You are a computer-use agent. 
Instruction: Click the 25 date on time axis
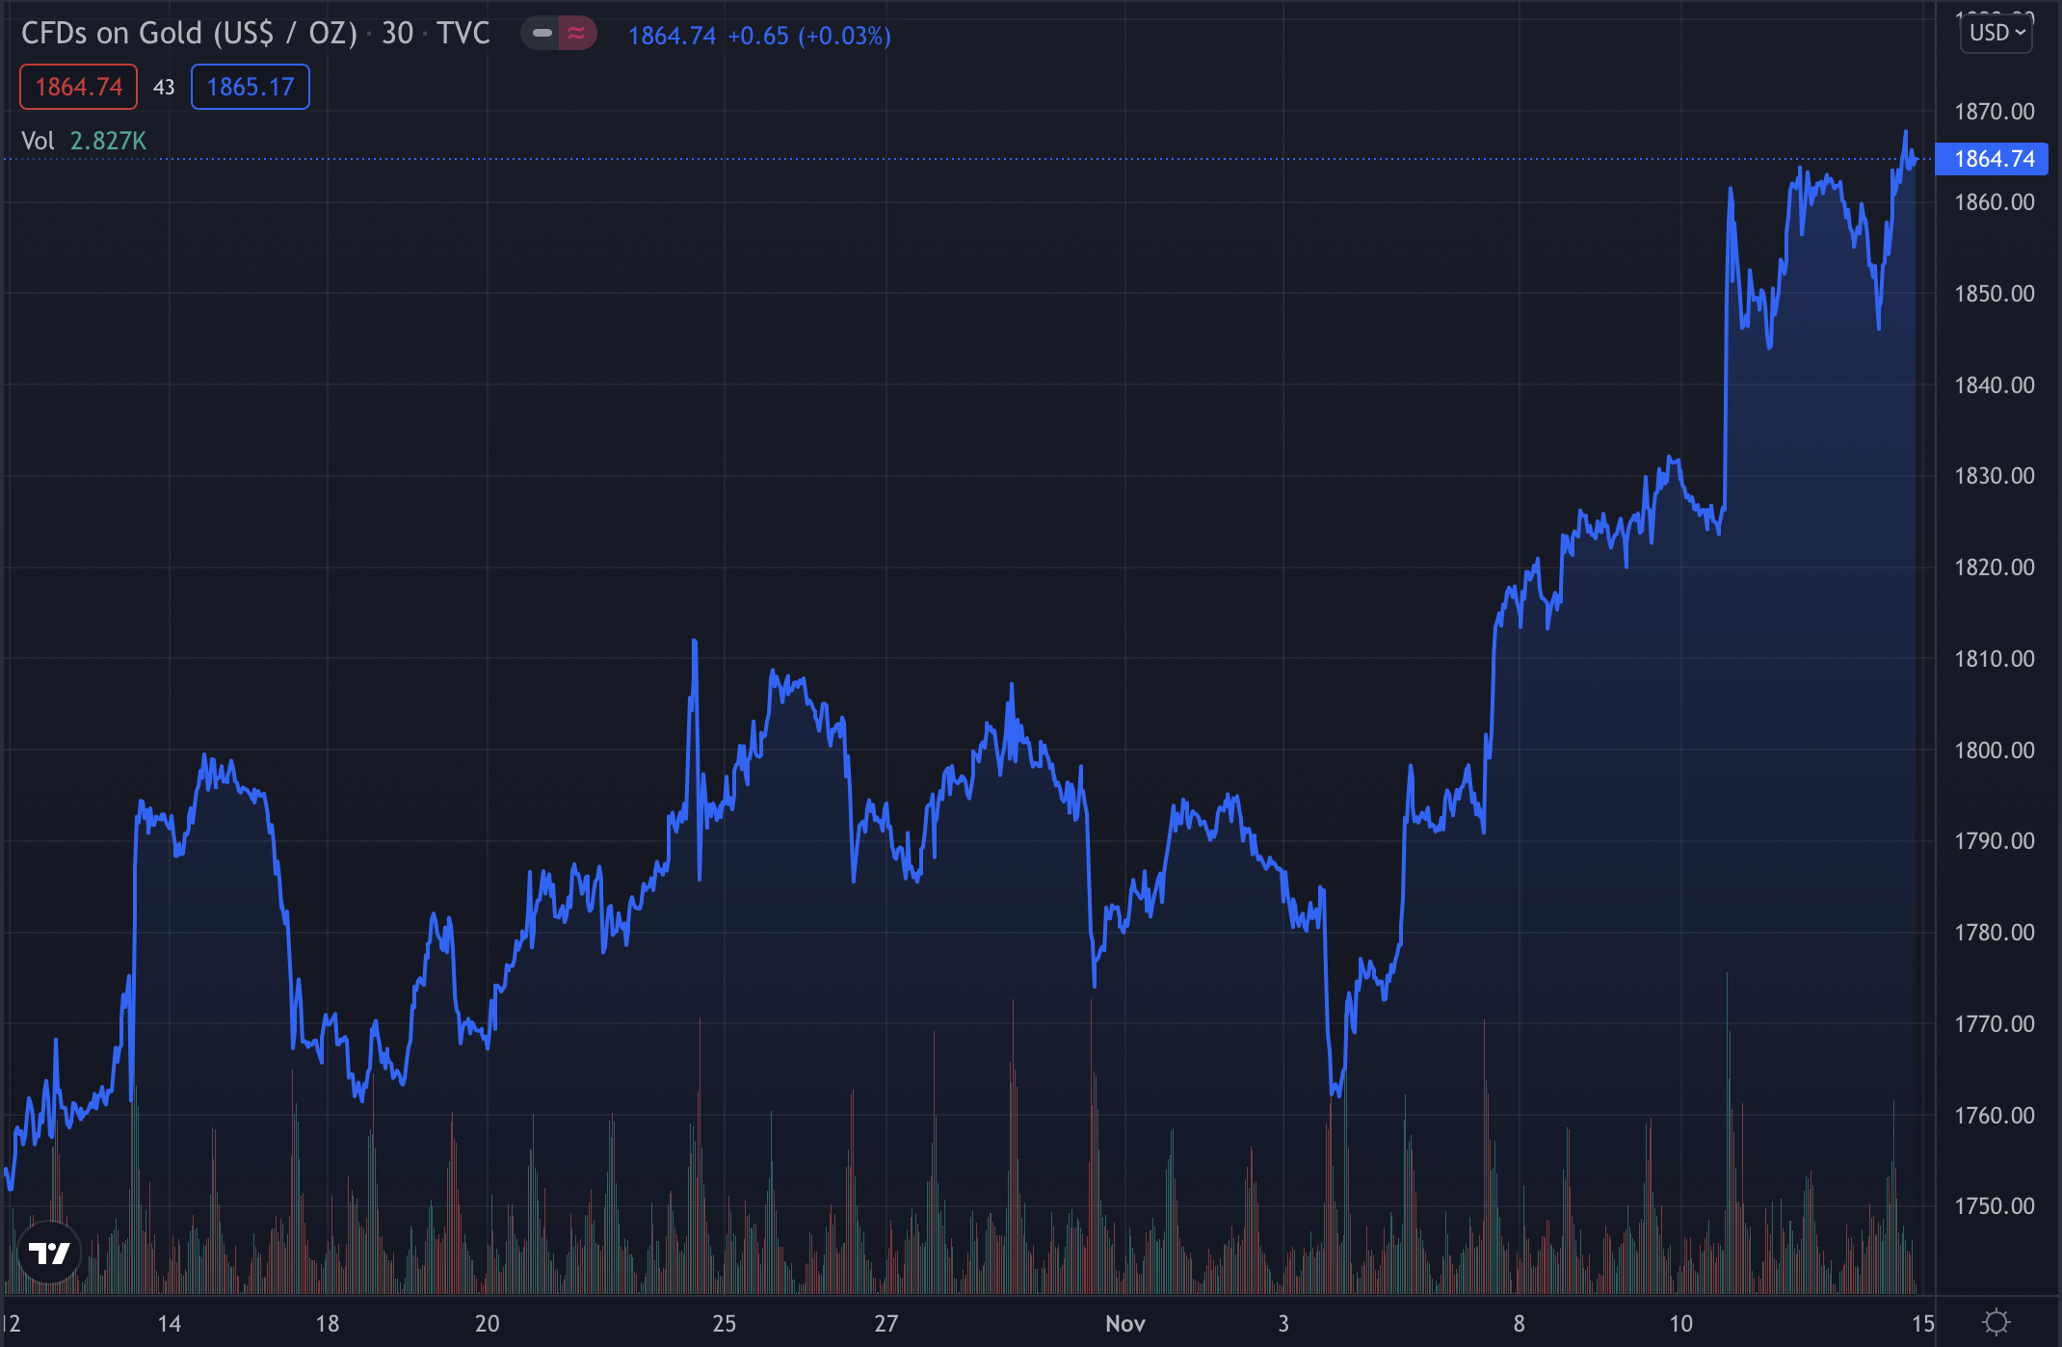[724, 1324]
